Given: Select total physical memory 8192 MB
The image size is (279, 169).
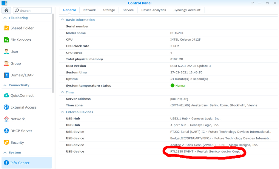Looking at the screenshot, I should click(x=177, y=59).
